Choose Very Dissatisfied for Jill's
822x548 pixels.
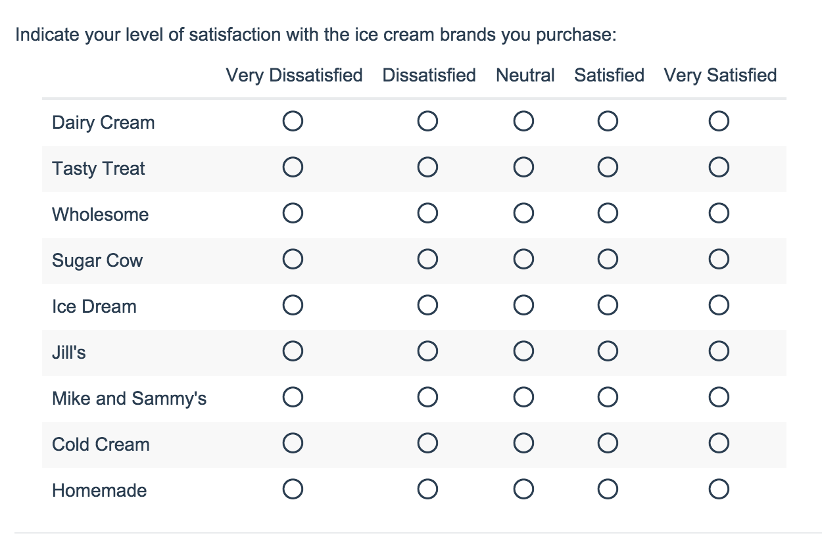pos(293,352)
